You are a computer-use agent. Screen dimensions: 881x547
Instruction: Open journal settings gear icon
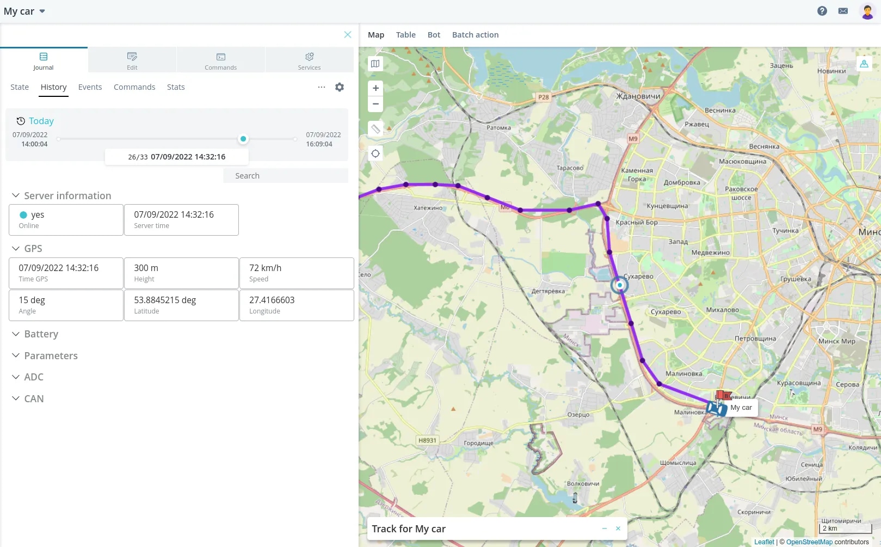click(x=340, y=87)
